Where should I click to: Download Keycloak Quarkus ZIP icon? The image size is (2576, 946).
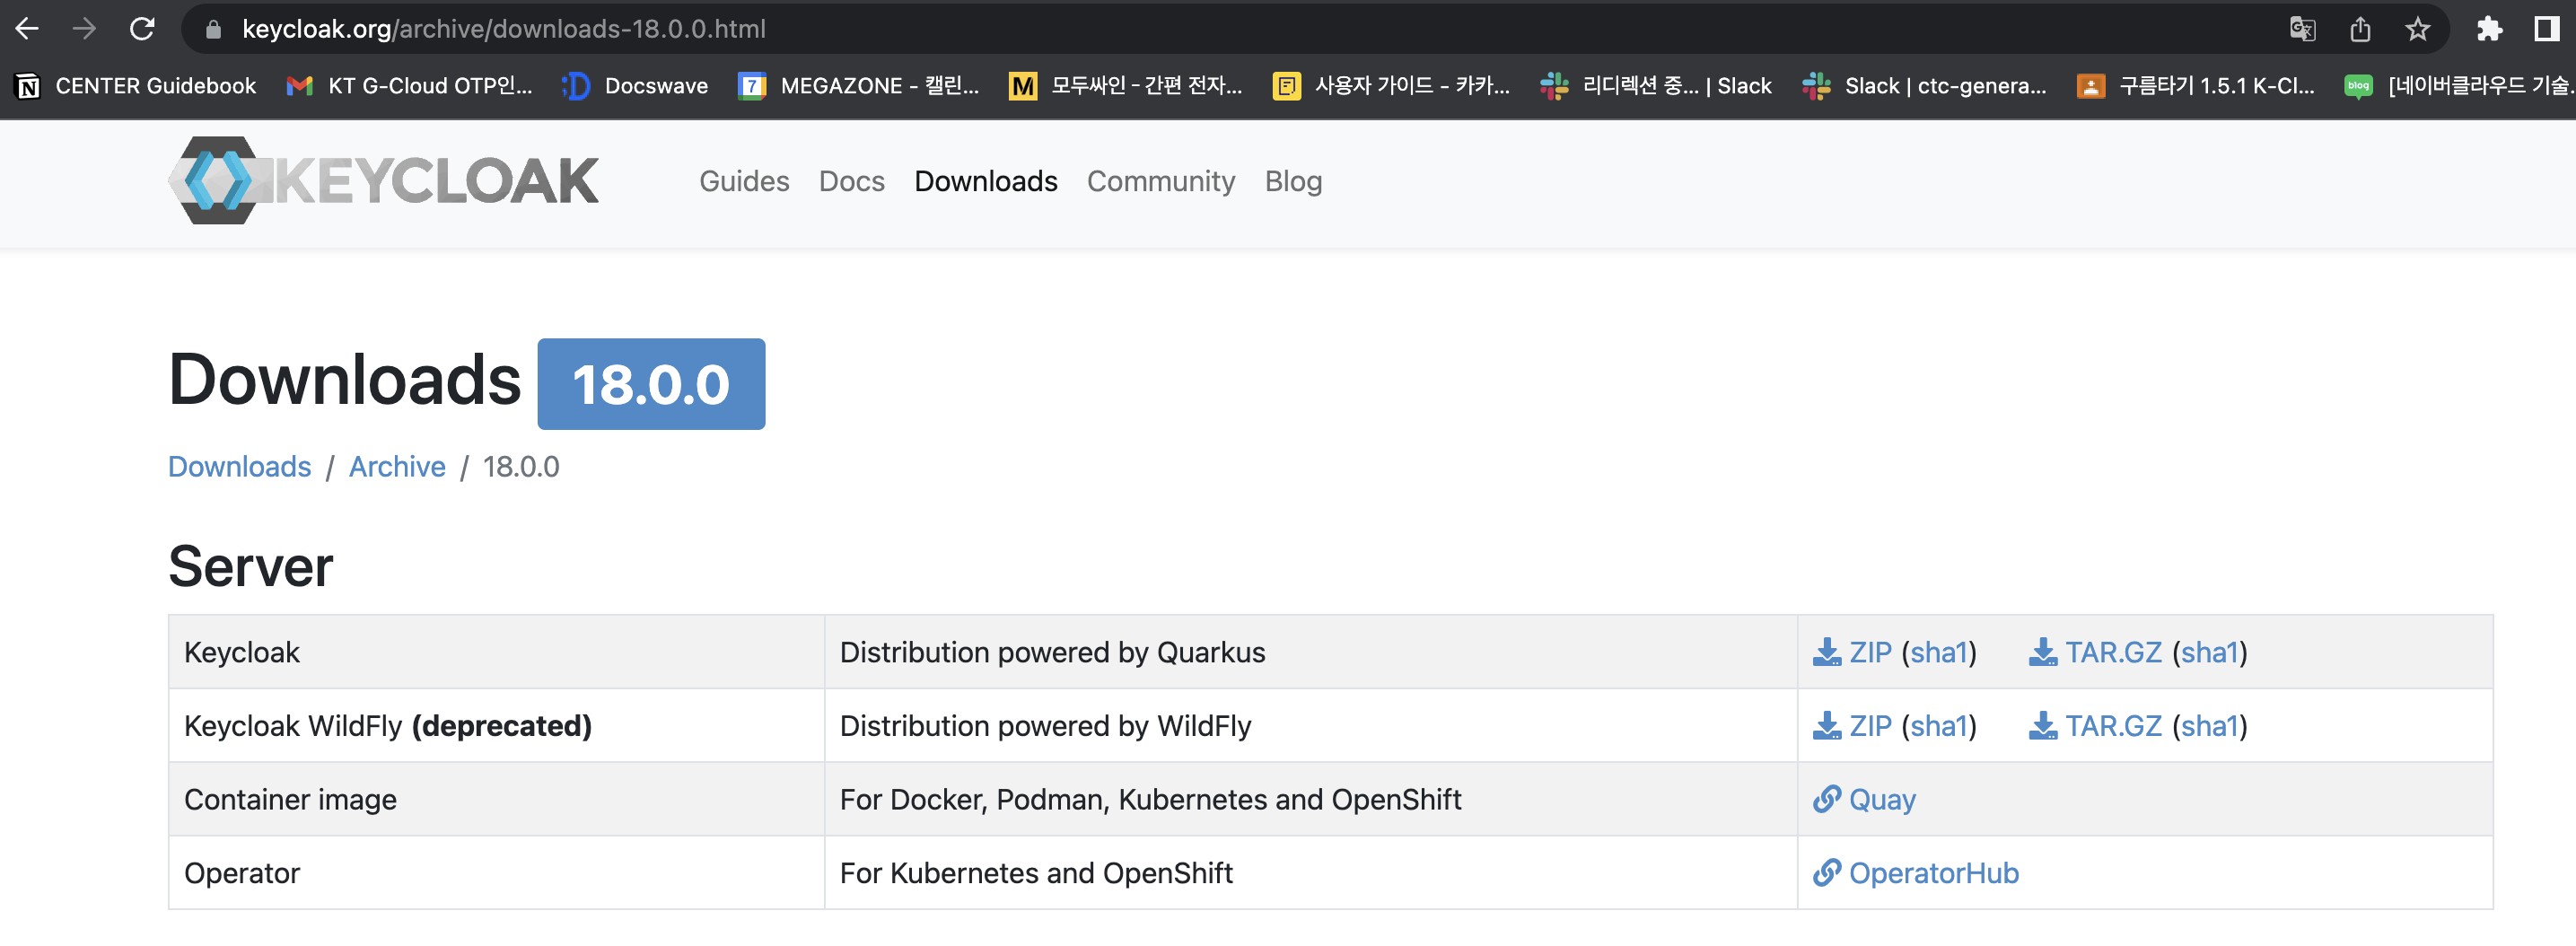pyautogui.click(x=1826, y=652)
